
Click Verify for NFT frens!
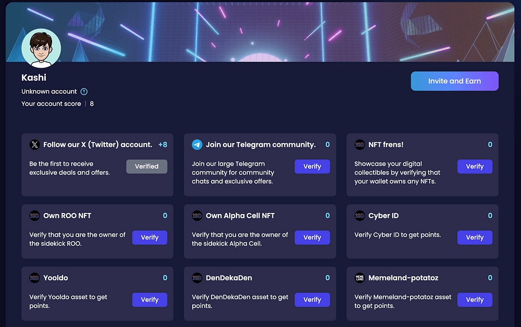pos(475,167)
